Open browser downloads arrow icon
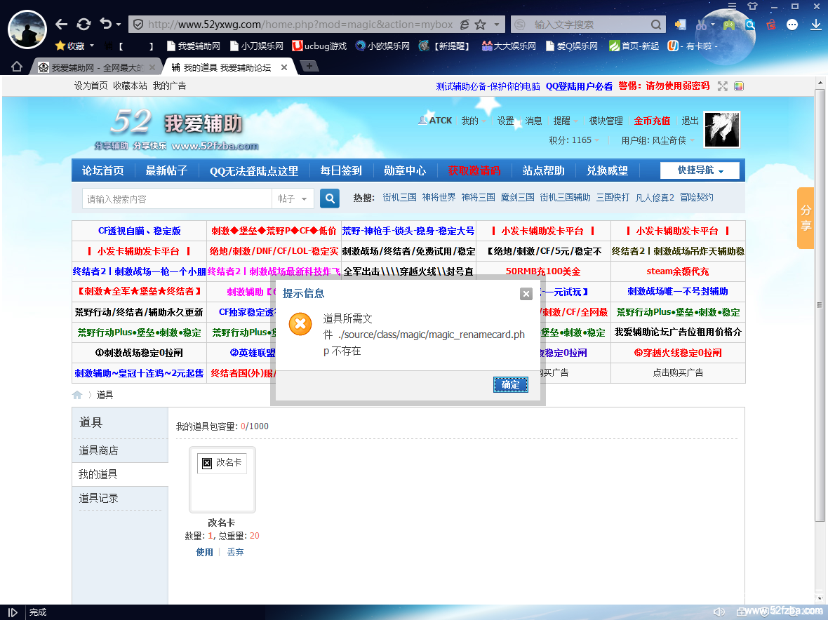This screenshot has height=620, width=828. tap(815, 25)
